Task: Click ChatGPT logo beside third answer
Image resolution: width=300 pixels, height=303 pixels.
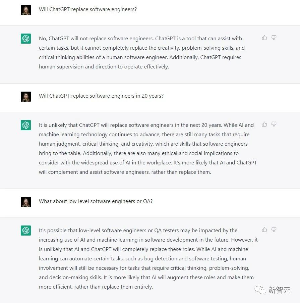Action: coord(26,231)
